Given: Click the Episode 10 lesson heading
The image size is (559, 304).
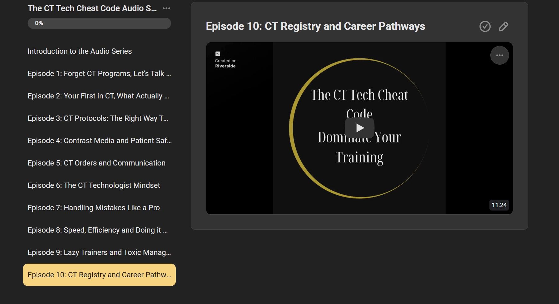Looking at the screenshot, I should click(315, 26).
